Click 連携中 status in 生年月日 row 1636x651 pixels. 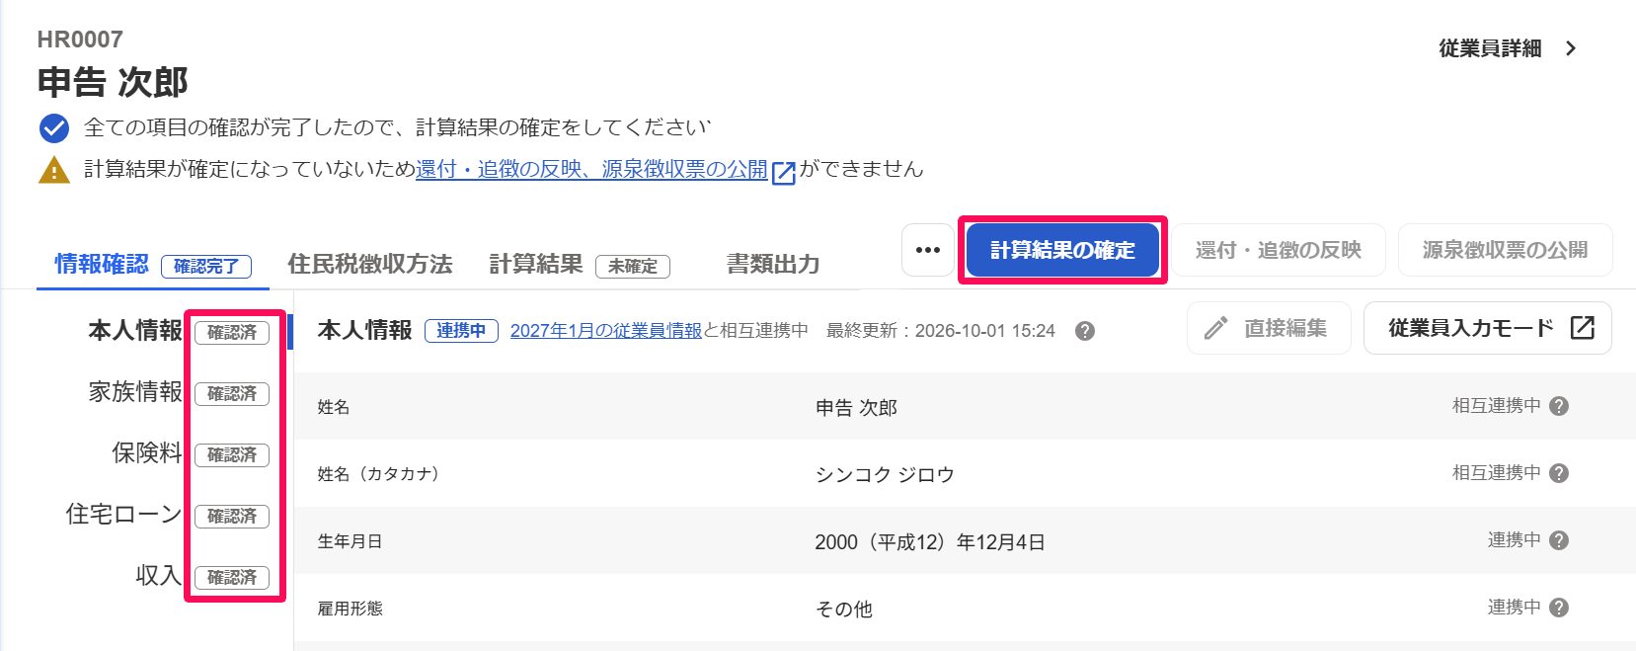(1514, 540)
